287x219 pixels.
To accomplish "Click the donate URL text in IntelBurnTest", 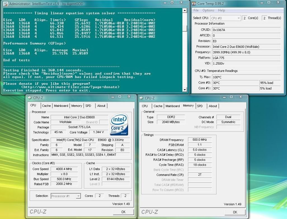I will click(70, 87).
